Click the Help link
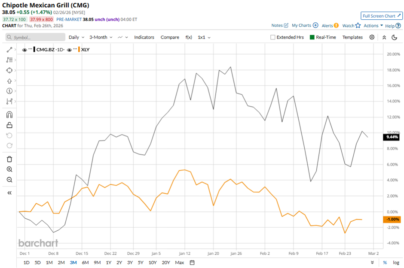This screenshot has height=268, width=404. 389,26
